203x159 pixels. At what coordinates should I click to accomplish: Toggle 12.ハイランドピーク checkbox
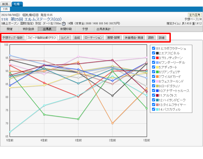153,100
